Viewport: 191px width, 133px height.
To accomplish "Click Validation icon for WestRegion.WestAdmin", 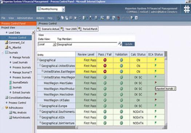I will tap(121, 94).
